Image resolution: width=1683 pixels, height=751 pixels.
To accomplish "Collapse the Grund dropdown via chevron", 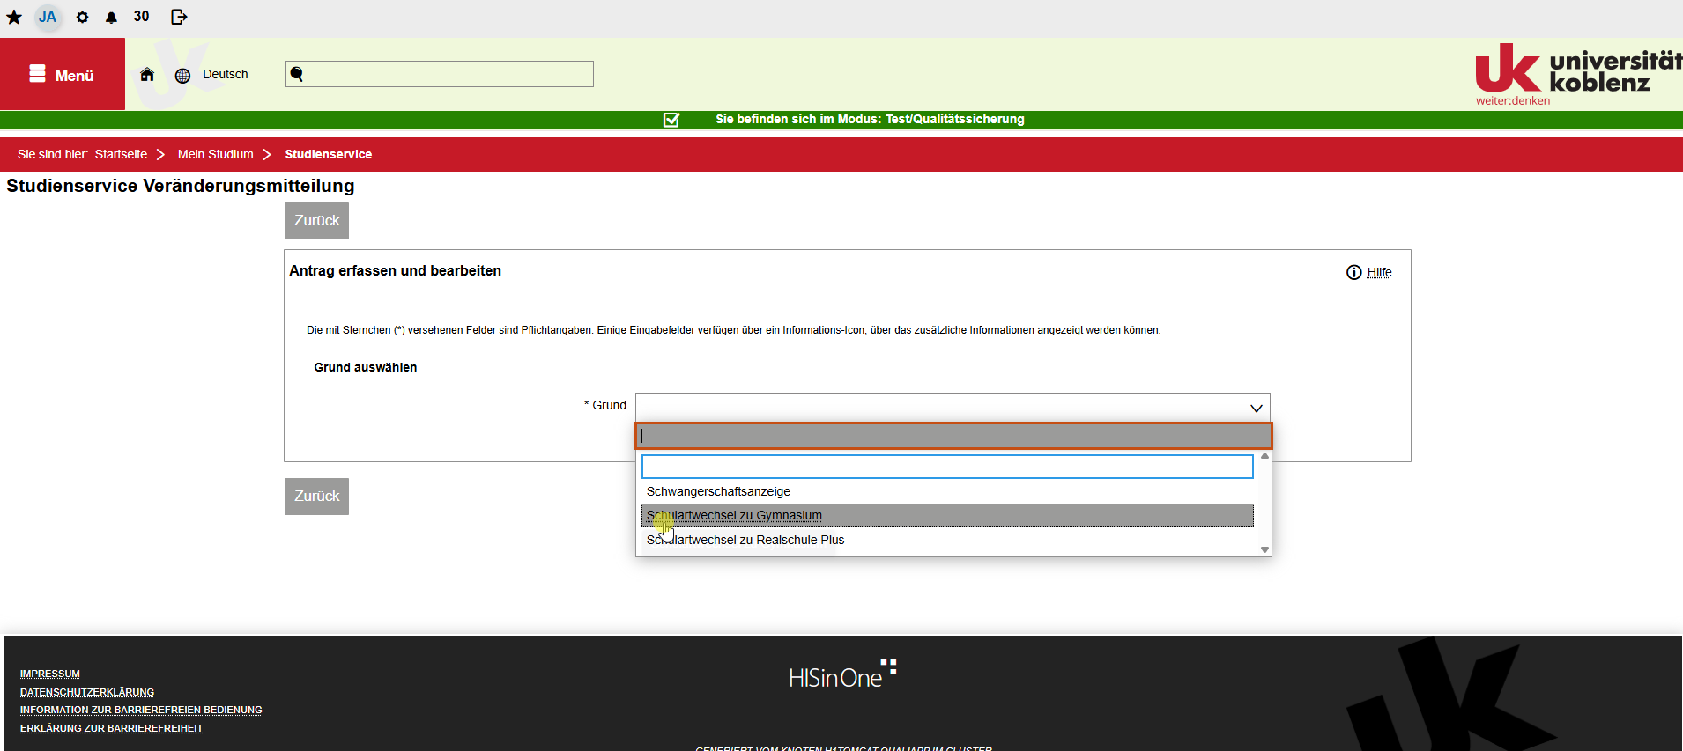I will [1257, 408].
